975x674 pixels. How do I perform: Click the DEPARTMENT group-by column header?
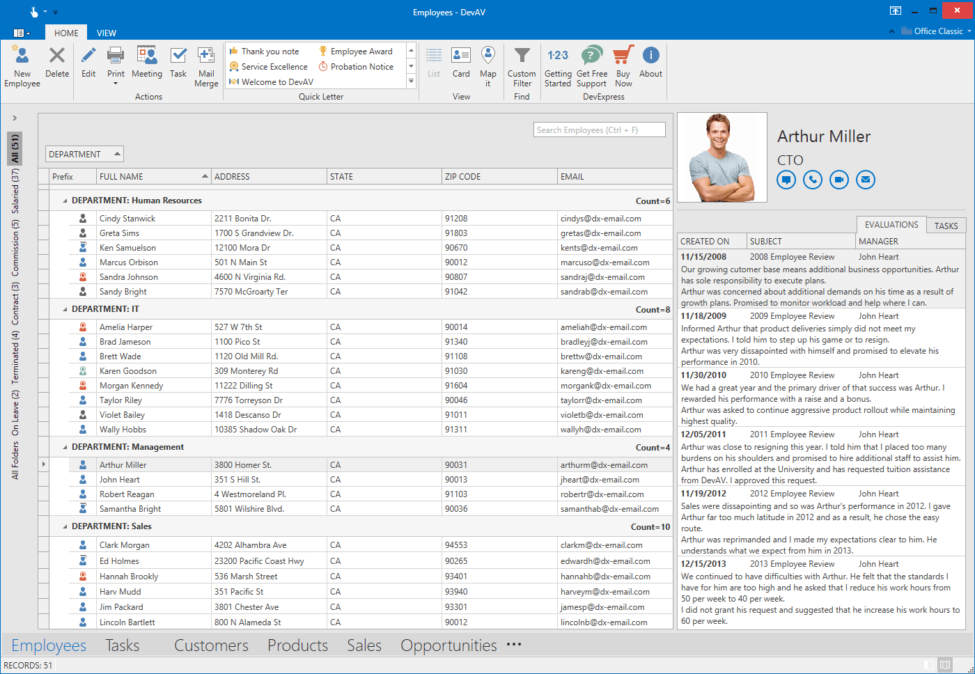[84, 155]
